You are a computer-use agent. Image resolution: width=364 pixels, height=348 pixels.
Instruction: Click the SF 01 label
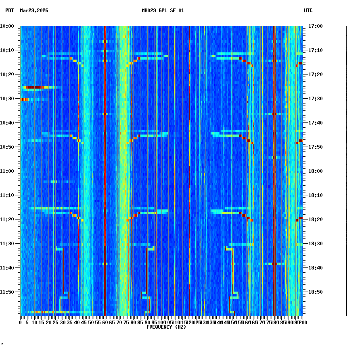pos(178,11)
